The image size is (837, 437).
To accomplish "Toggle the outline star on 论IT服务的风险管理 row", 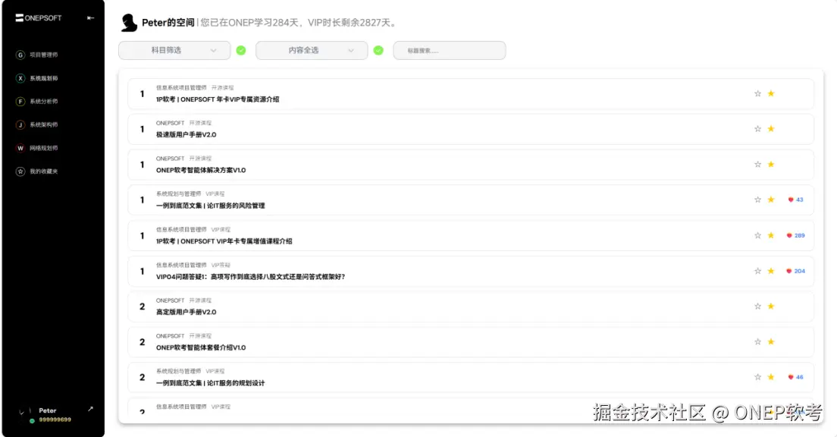I will coord(757,200).
